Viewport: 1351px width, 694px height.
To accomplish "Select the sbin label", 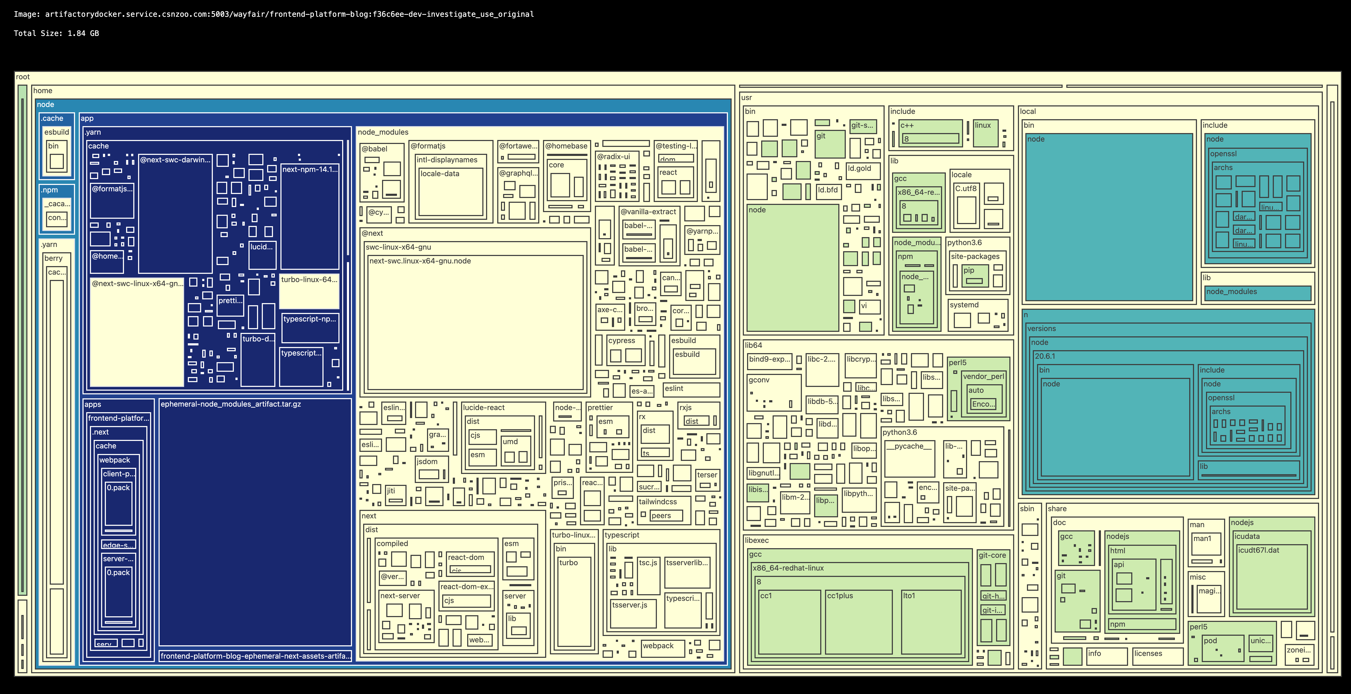I will [x=1027, y=508].
